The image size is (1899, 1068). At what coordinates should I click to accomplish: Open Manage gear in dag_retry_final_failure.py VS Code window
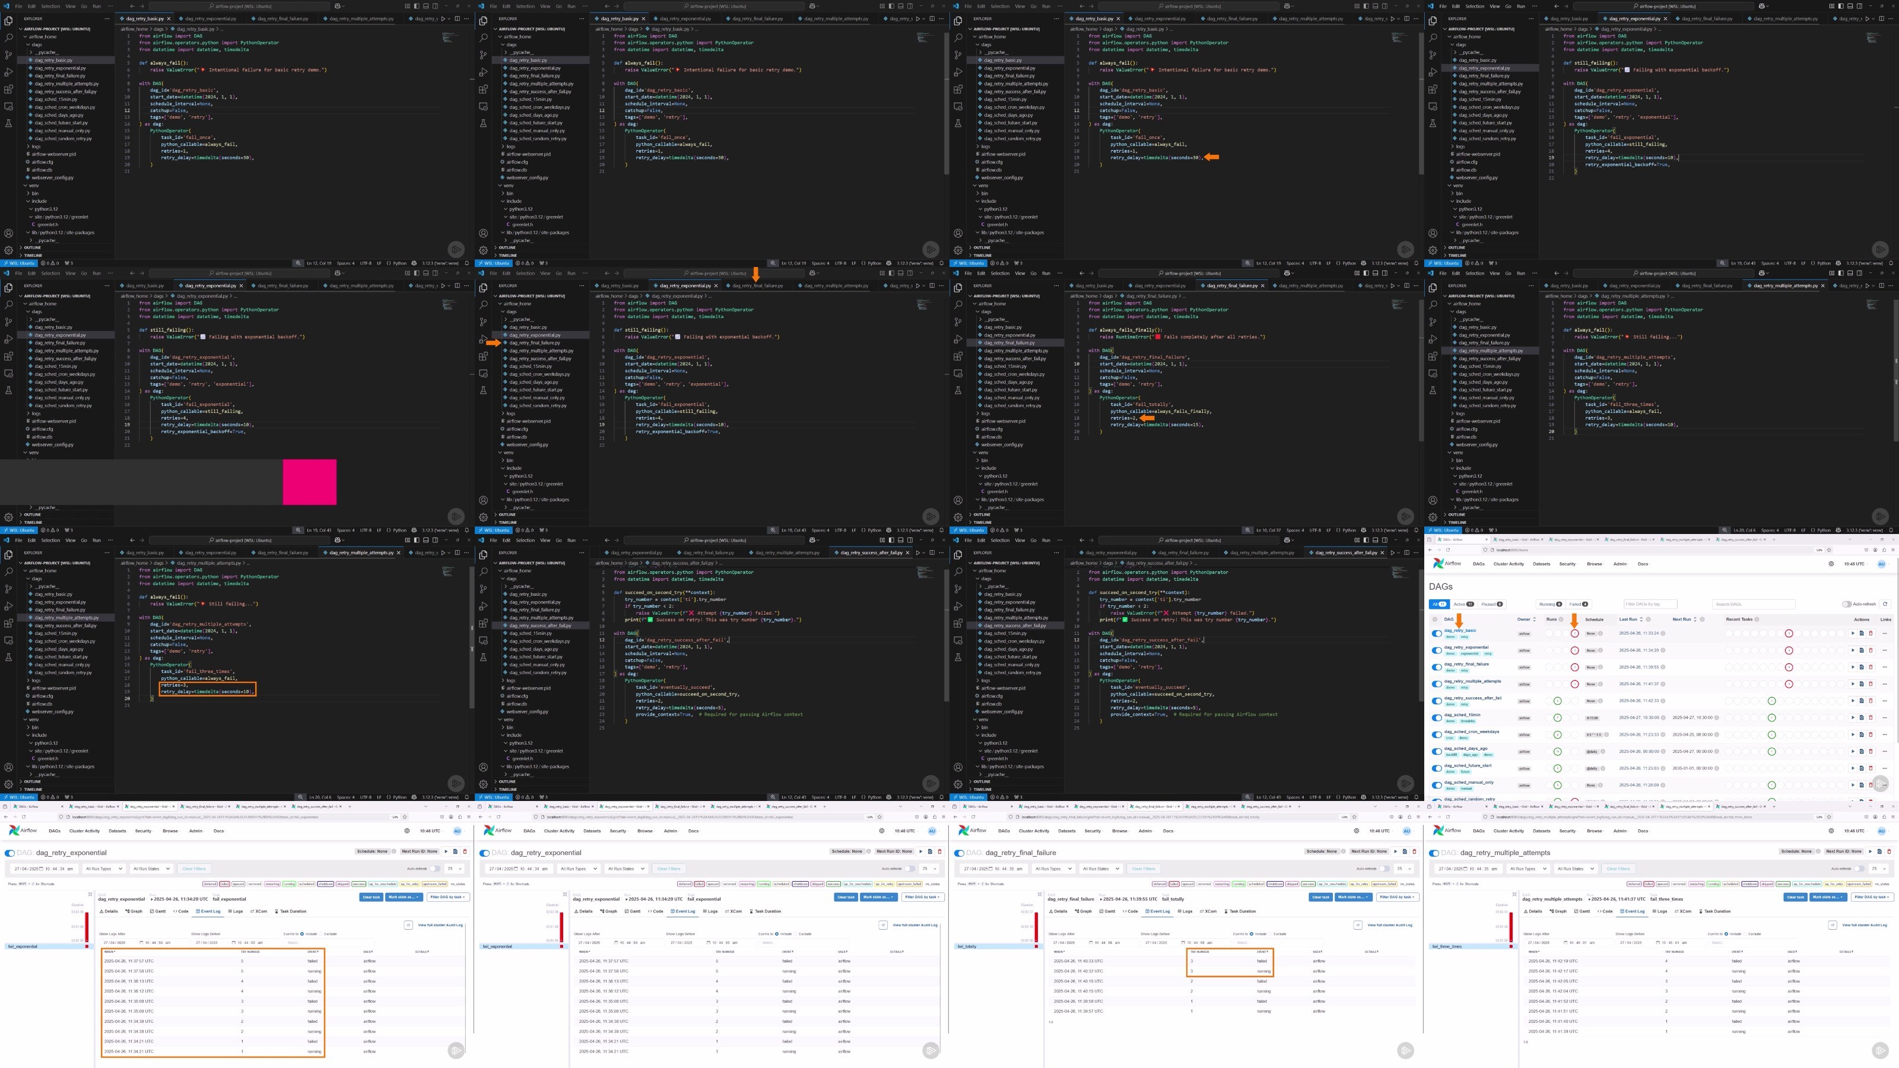pos(958,517)
